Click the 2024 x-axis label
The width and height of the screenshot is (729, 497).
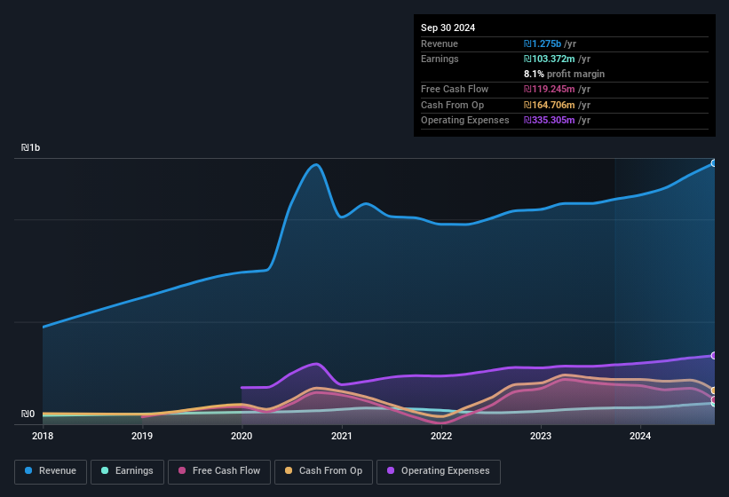pos(640,436)
